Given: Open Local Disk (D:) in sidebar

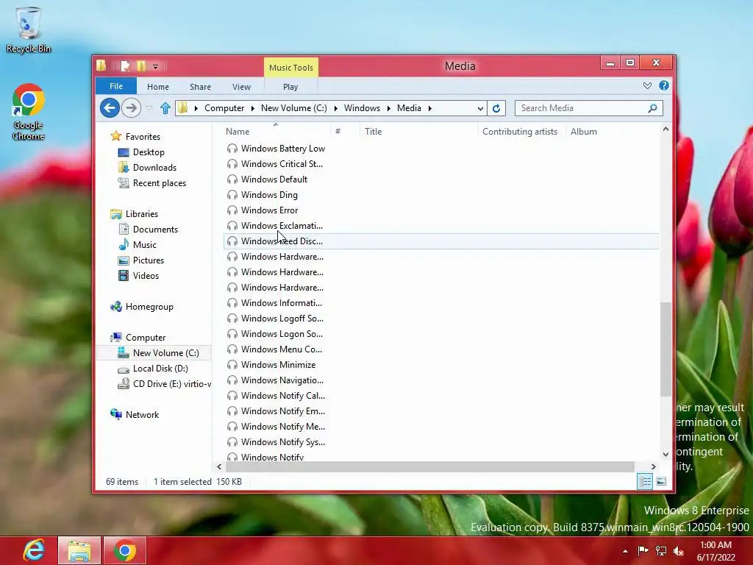Looking at the screenshot, I should pyautogui.click(x=160, y=369).
